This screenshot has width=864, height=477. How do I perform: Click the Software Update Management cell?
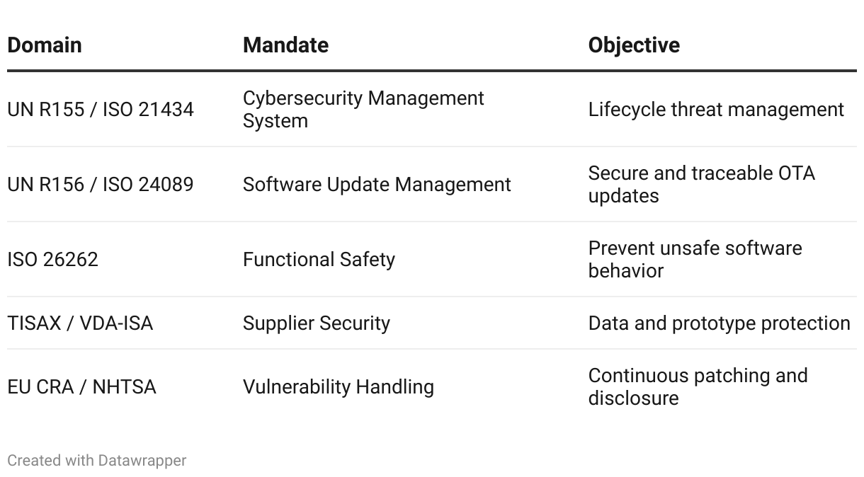pyautogui.click(x=377, y=185)
